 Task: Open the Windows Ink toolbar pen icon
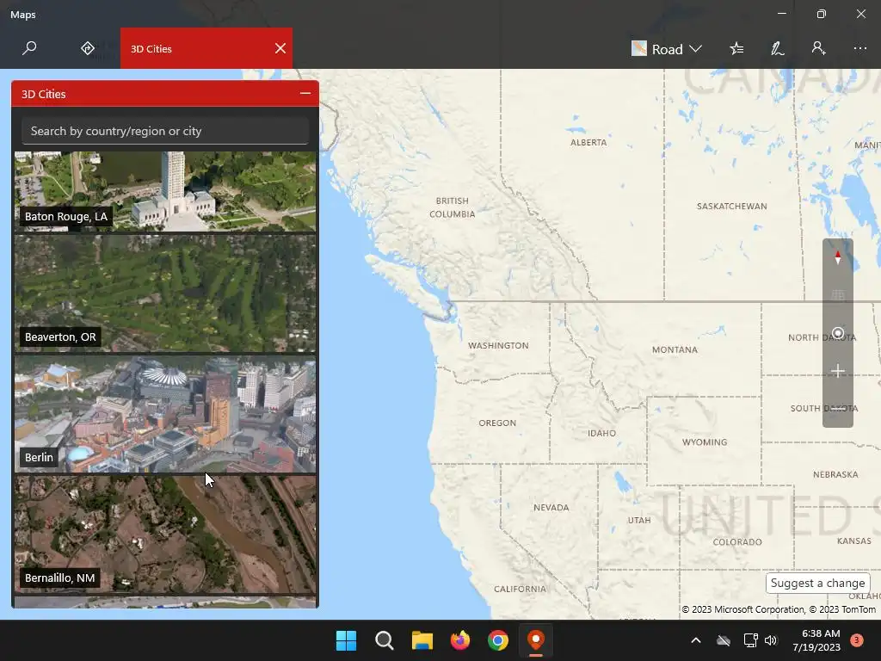pyautogui.click(x=778, y=49)
